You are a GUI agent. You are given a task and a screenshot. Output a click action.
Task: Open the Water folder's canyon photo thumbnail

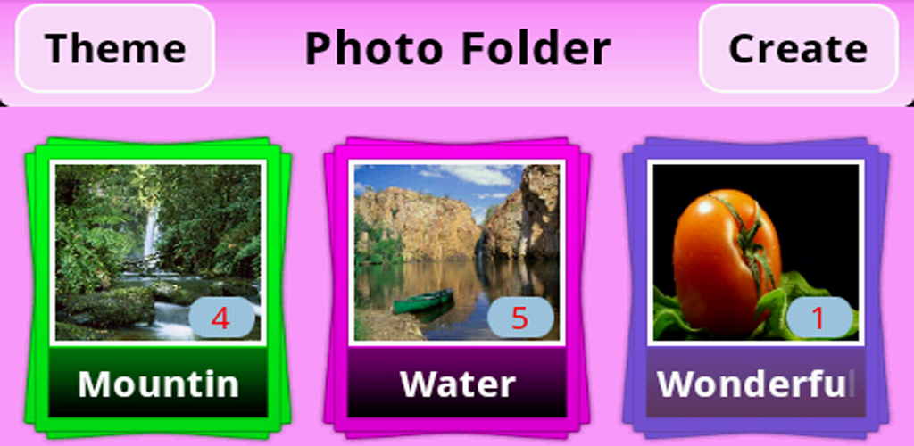(x=457, y=252)
